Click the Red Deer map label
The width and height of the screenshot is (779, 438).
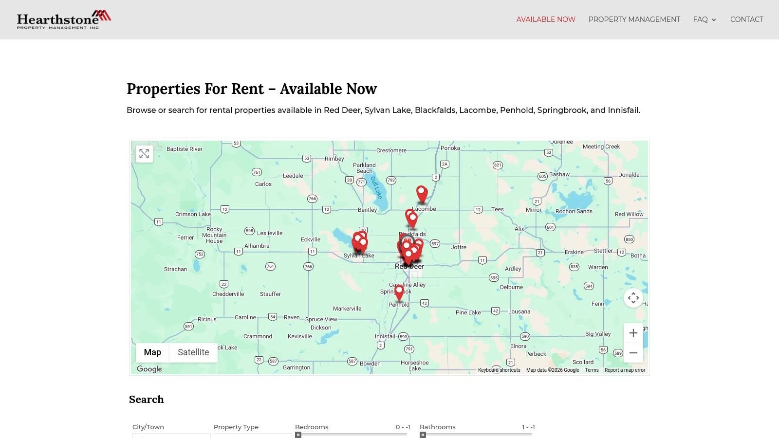coord(409,266)
